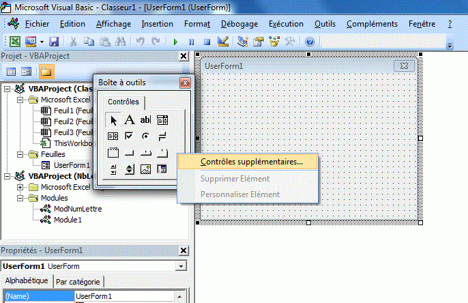Select the ScrollBar control in toolbox
468x303 pixels.
point(113,169)
